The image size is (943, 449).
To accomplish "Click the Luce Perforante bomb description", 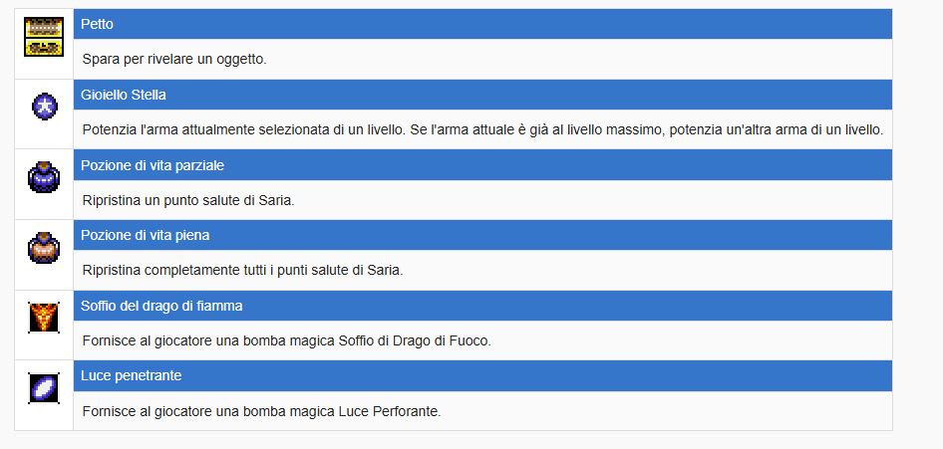I will coord(261,412).
